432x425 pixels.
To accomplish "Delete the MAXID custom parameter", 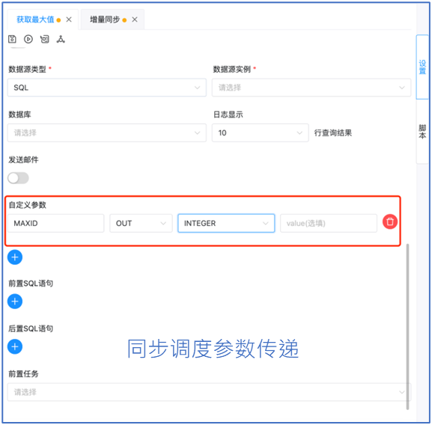I will click(x=390, y=221).
